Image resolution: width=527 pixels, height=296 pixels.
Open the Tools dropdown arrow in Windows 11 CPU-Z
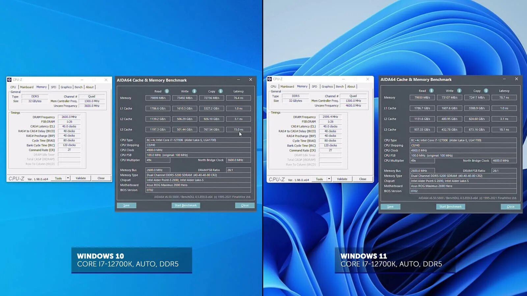329,179
